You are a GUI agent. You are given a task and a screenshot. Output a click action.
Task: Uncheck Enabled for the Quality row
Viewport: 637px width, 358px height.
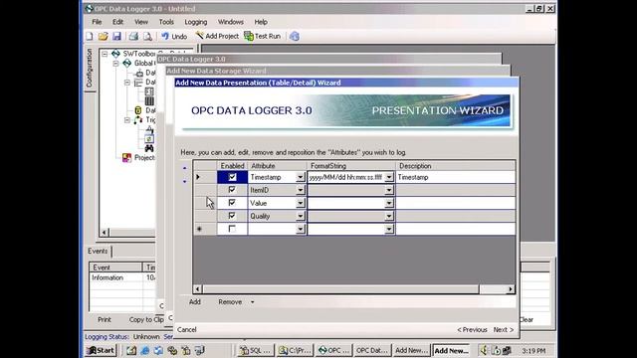232,216
